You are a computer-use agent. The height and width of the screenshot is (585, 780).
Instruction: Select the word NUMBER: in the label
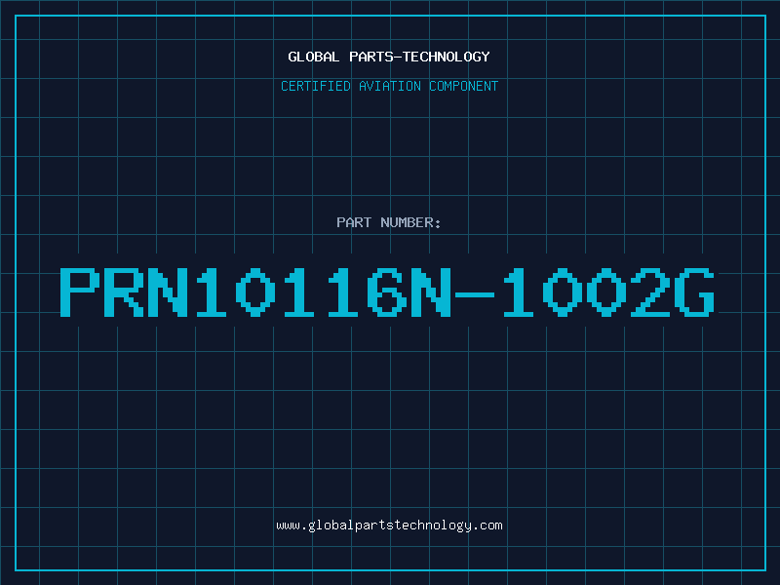(x=409, y=222)
